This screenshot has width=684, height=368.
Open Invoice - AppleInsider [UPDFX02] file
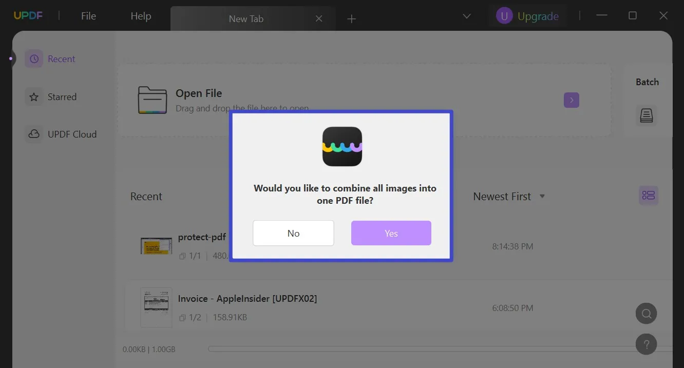[x=248, y=299]
